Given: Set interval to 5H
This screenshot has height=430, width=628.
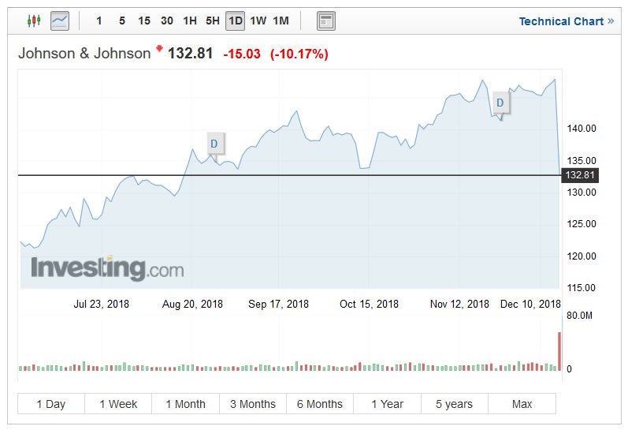Looking at the screenshot, I should click(213, 21).
